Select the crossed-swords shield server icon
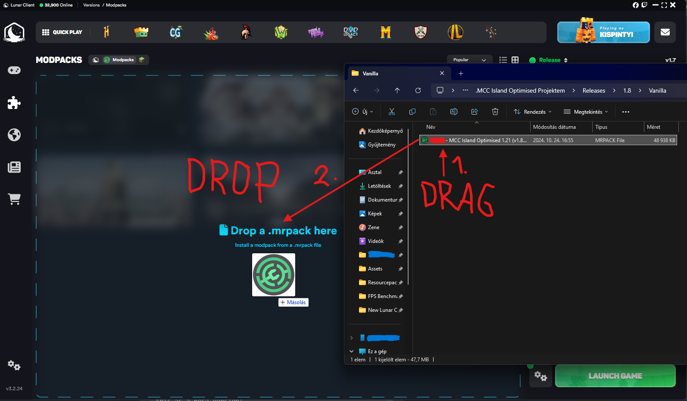687x401 pixels. [421, 32]
